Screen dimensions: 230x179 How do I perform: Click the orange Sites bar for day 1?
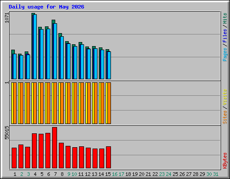(x=15, y=103)
